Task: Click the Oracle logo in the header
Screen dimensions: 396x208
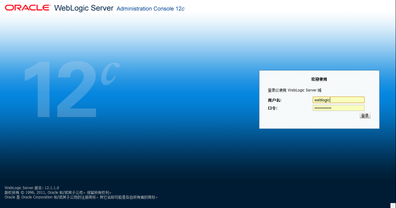Action: coord(27,8)
